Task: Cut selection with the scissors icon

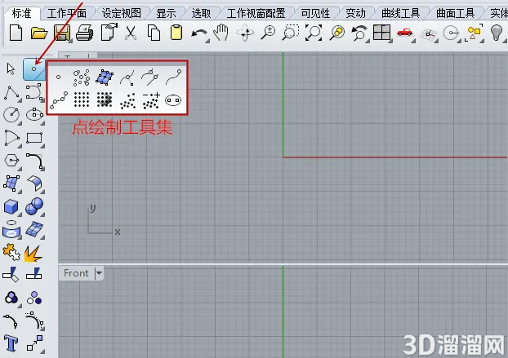Action: [131, 33]
